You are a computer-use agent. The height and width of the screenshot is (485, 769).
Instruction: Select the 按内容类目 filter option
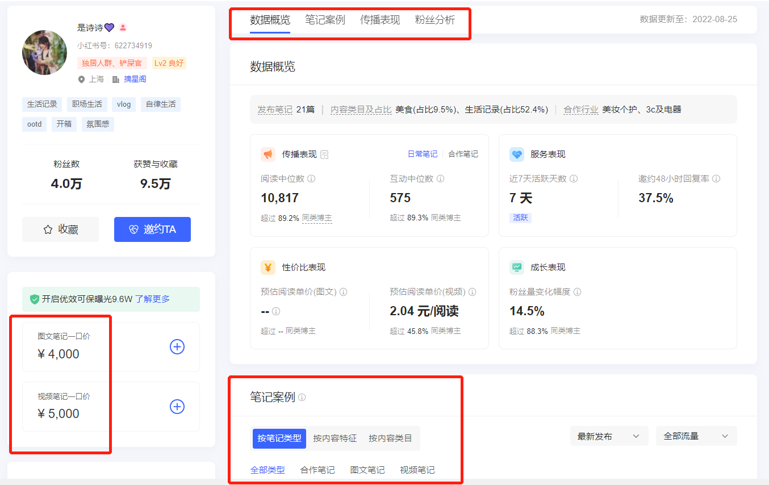(x=390, y=438)
